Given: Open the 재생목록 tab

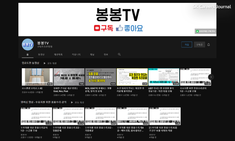Looking at the screenshot, I should click(x=58, y=55).
